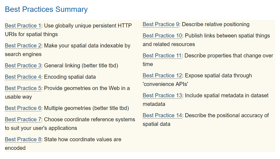
Task: Click the Best Practice 13 link
Action: click(x=162, y=96)
